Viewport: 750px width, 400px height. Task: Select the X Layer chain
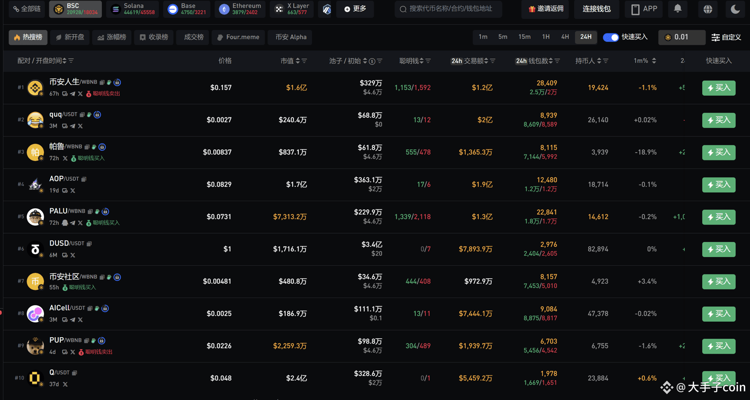pos(292,9)
